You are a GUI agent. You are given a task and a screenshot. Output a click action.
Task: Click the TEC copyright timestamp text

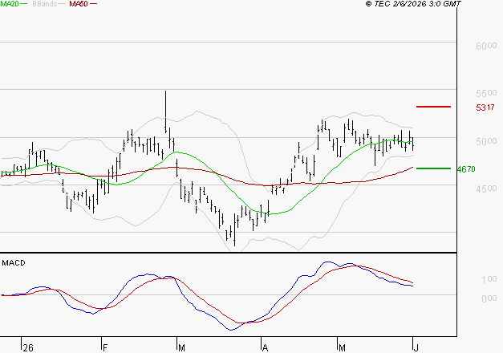(x=413, y=4)
